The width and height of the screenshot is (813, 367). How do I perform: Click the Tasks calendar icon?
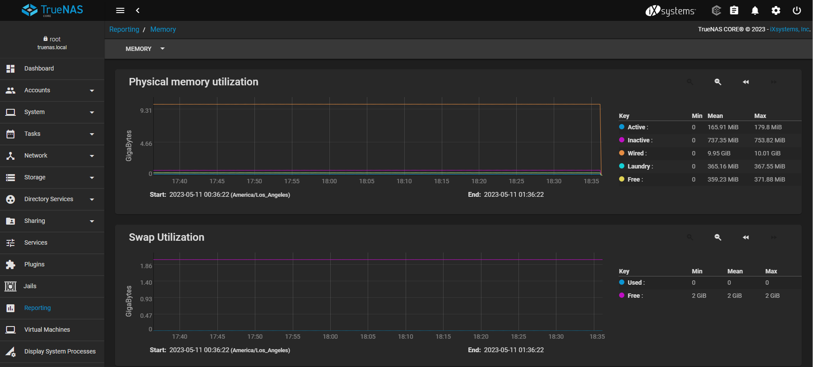[10, 134]
